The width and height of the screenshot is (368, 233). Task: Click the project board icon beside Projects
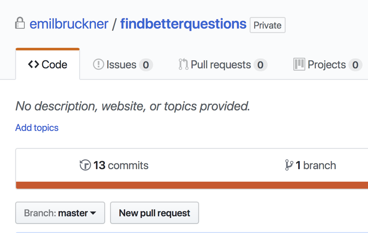coord(299,65)
